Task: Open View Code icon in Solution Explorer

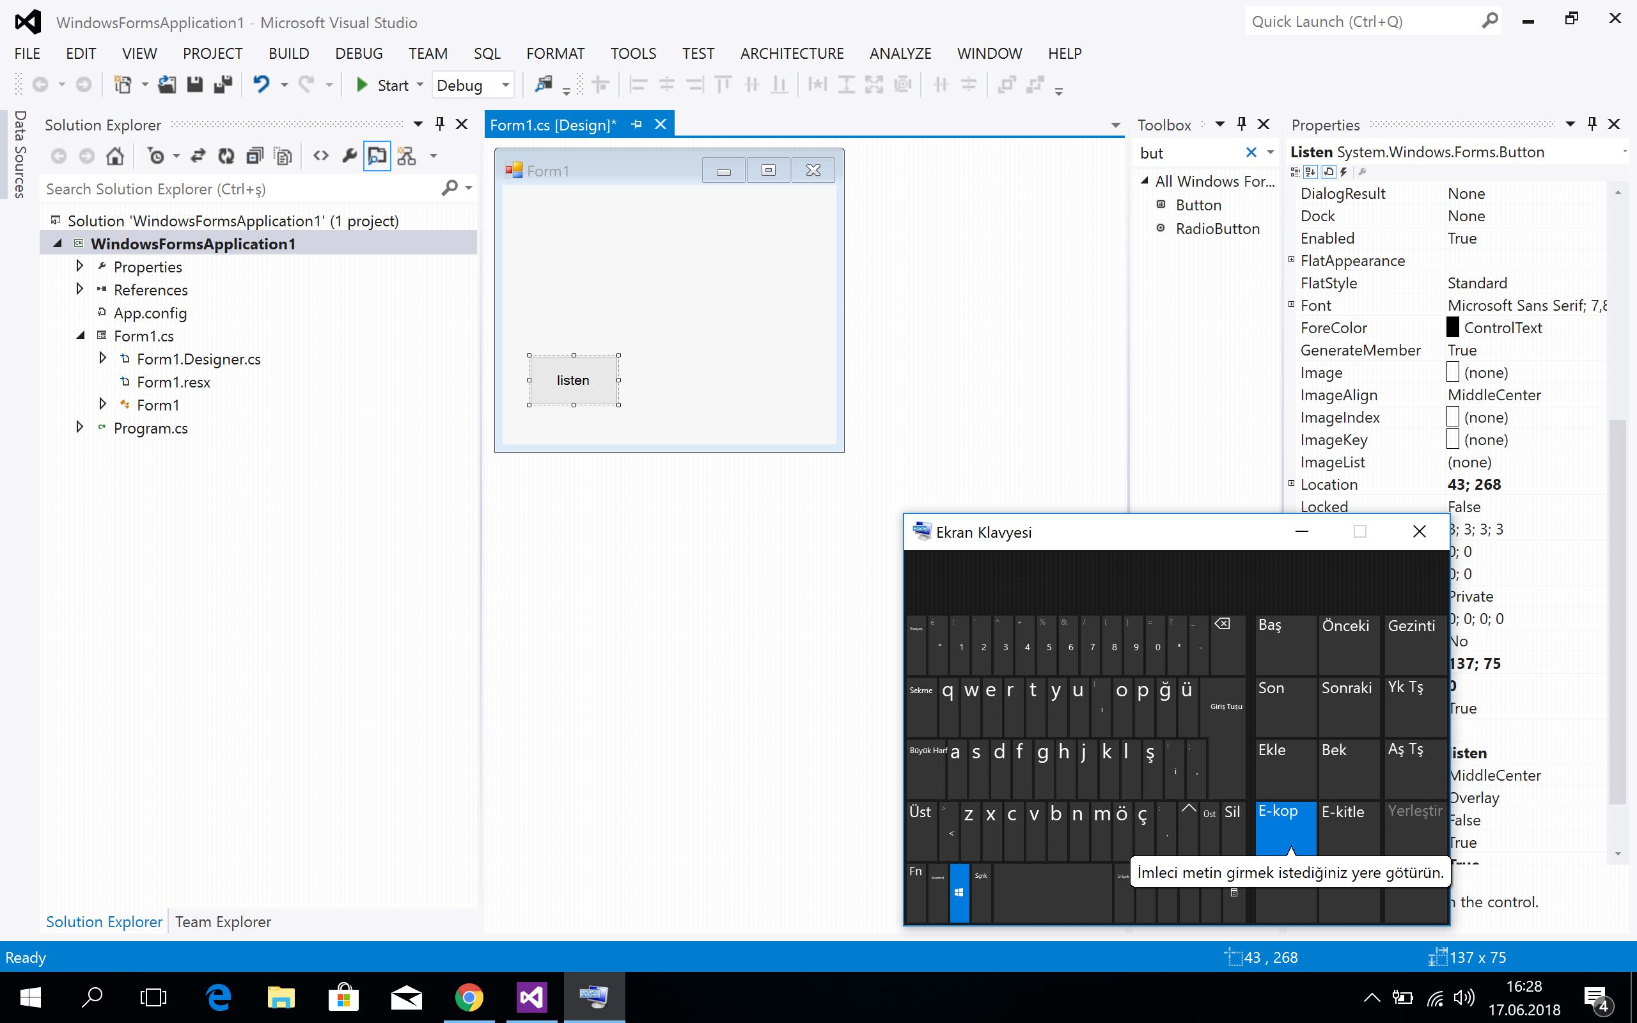Action: [x=320, y=156]
